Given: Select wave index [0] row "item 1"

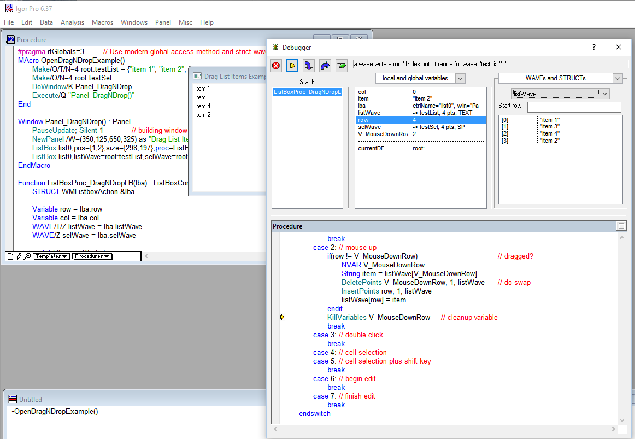Looking at the screenshot, I should point(560,120).
